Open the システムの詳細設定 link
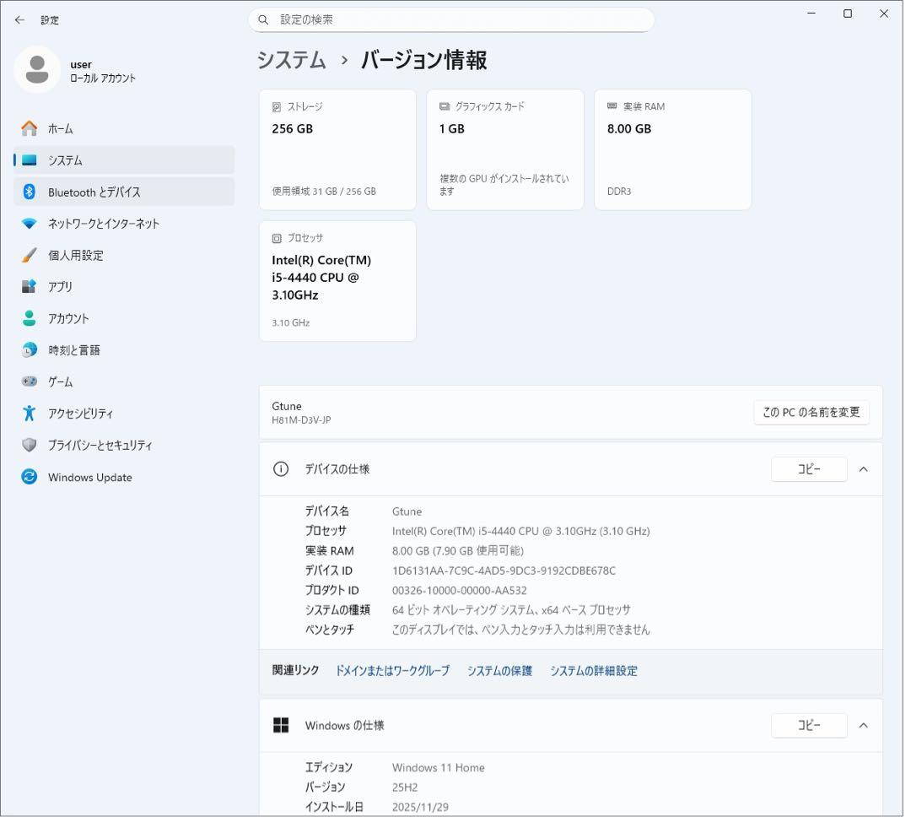The image size is (911, 817). pyautogui.click(x=593, y=670)
